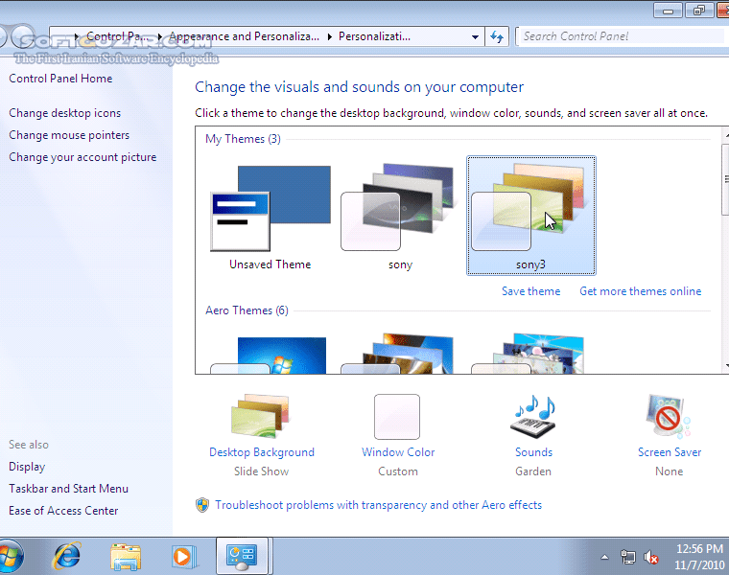
Task: Open Get more themes online
Action: point(640,291)
